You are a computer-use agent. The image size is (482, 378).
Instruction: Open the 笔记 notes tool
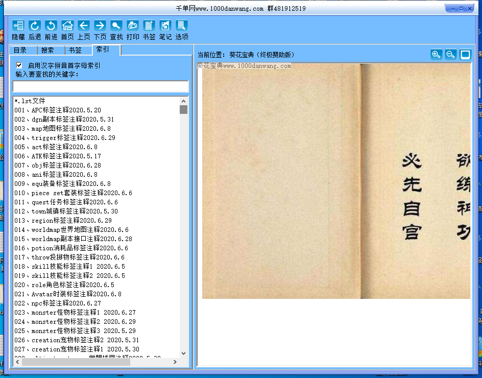point(165,26)
